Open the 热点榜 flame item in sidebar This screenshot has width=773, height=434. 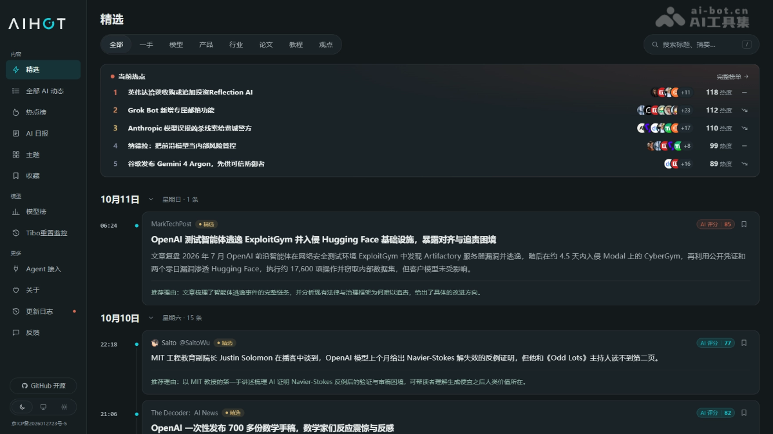[x=43, y=113]
